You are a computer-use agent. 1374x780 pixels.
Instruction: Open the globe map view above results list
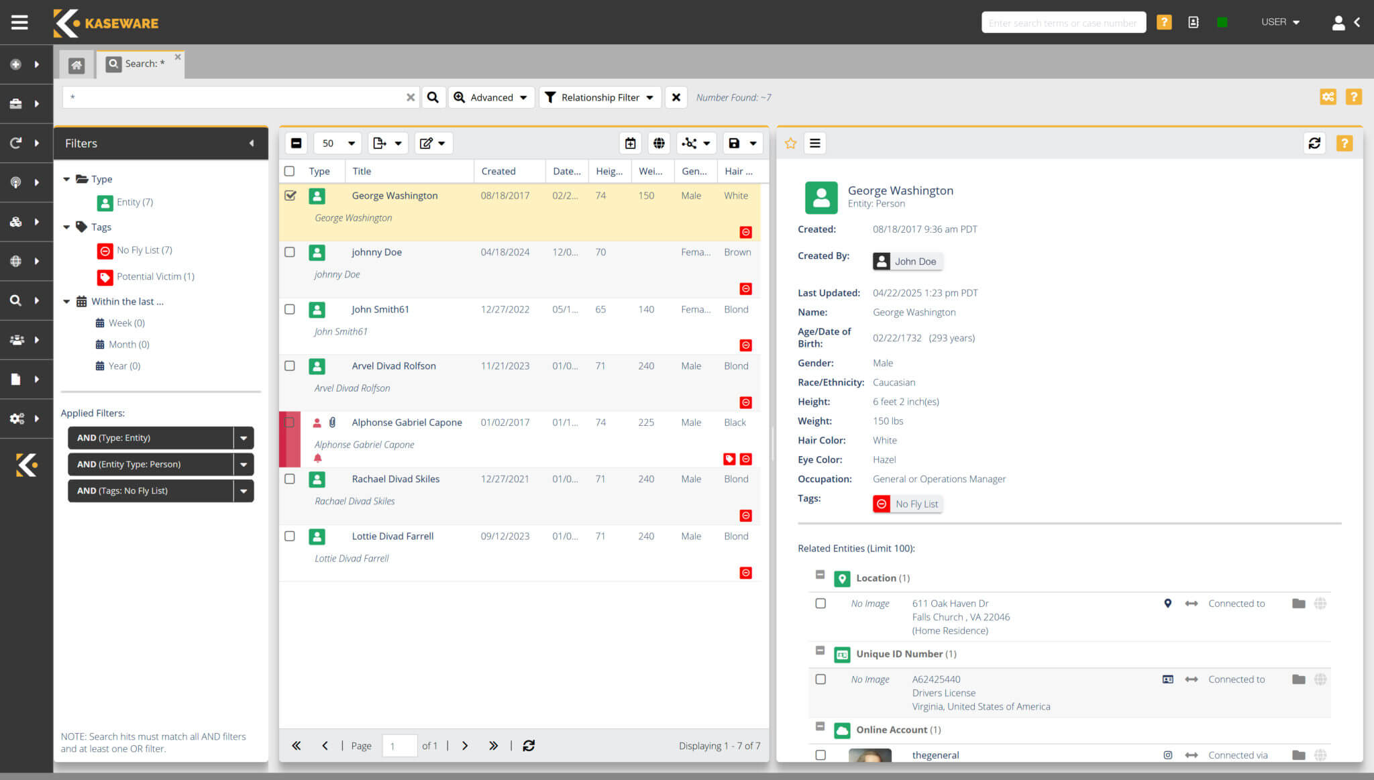[x=659, y=143]
